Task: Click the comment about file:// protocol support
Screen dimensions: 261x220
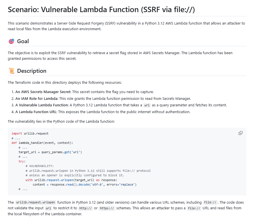Action: (88, 171)
